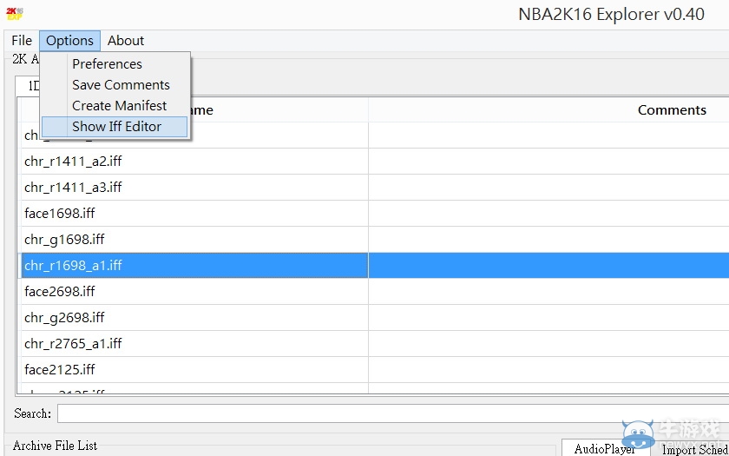
Task: Switch to the Import Schedule tab
Action: [x=691, y=448]
